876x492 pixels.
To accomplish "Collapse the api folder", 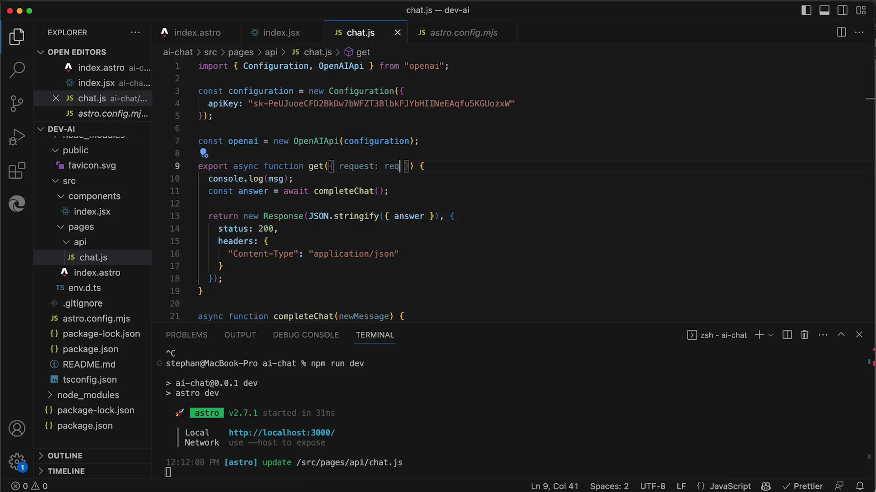I will click(x=66, y=242).
